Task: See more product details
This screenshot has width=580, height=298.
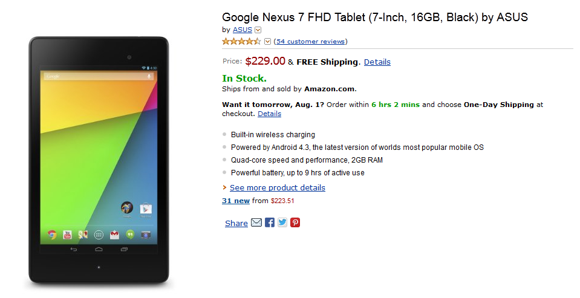Action: (x=278, y=188)
